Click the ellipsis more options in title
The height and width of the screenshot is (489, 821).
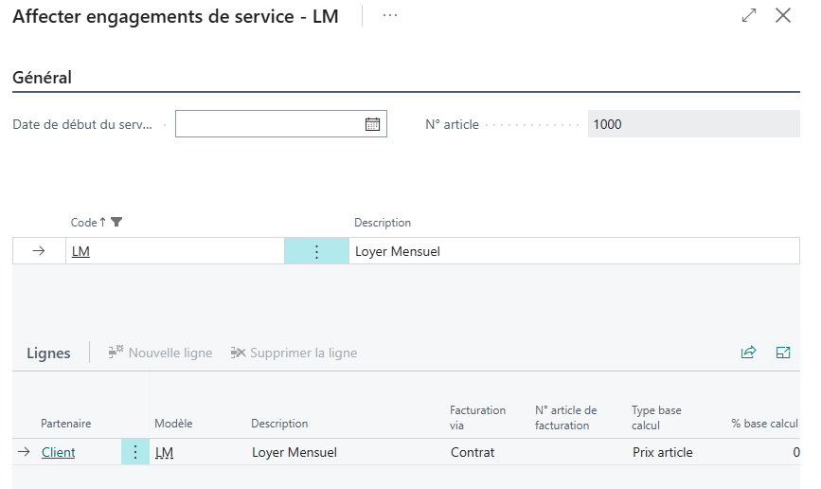point(390,16)
